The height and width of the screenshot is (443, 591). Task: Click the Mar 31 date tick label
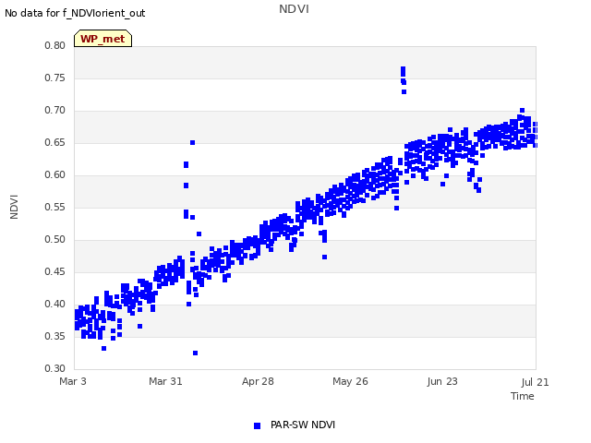[165, 381]
